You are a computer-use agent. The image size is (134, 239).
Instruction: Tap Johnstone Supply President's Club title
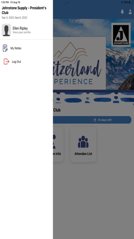[24, 10]
